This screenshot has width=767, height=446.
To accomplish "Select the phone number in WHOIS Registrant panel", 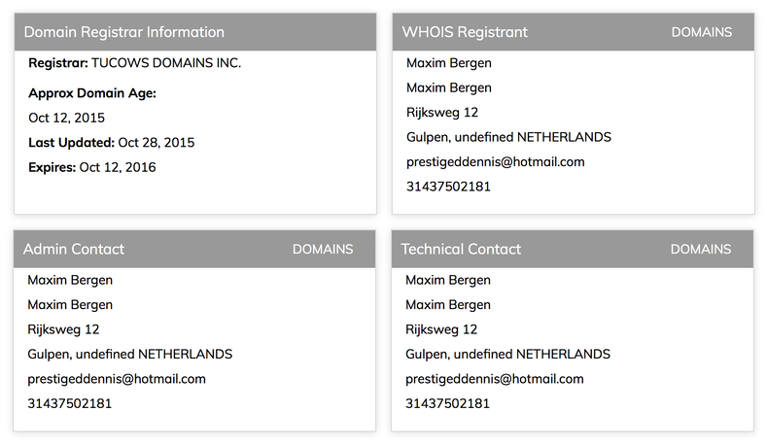I will pos(448,187).
